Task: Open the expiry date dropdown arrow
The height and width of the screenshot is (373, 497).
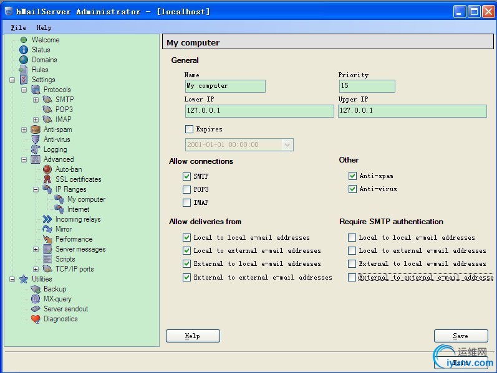Action: 287,145
